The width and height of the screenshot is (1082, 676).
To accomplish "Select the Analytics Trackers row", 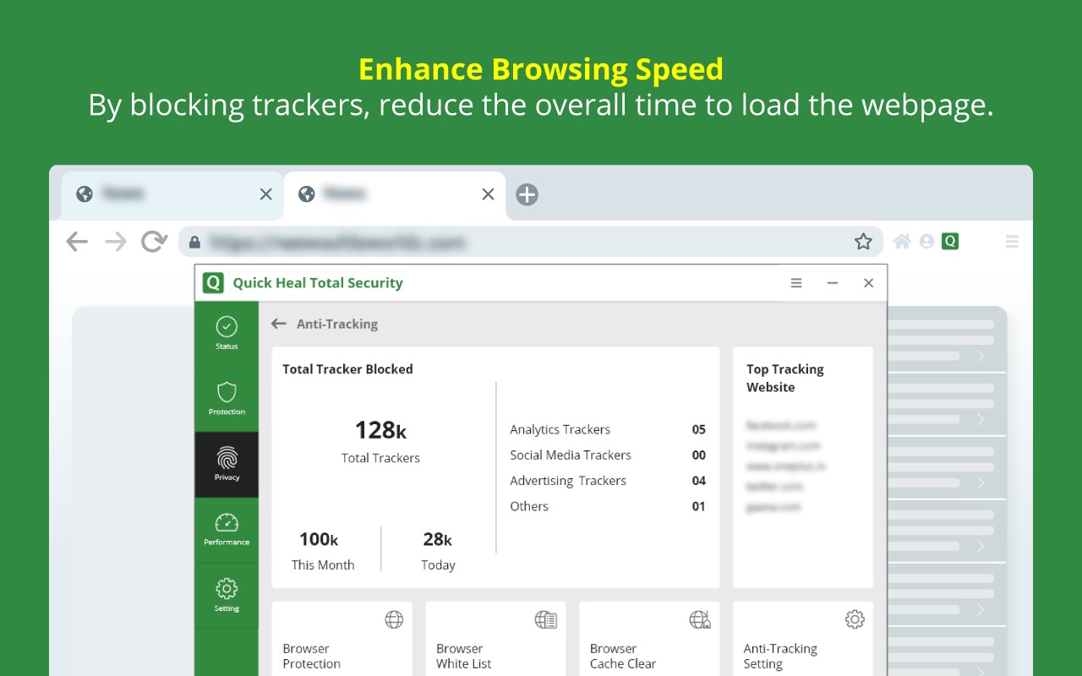I will pos(608,429).
